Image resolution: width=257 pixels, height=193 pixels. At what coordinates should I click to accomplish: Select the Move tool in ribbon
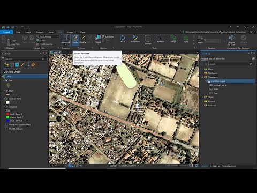[x=122, y=39]
